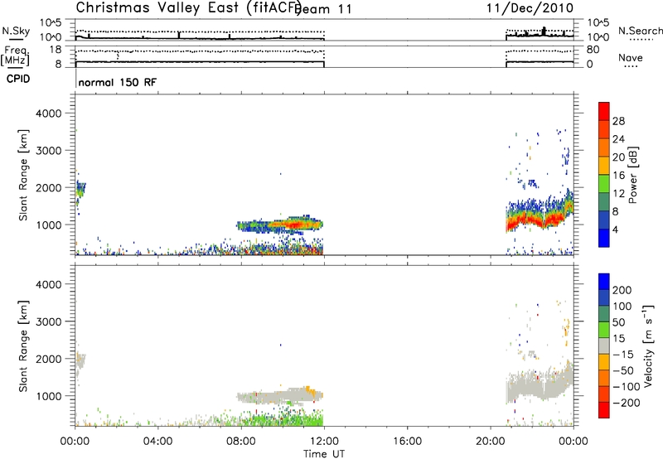Click the yellow-green 16 dB power color band
Screen dimensions: 663x459
coord(604,184)
